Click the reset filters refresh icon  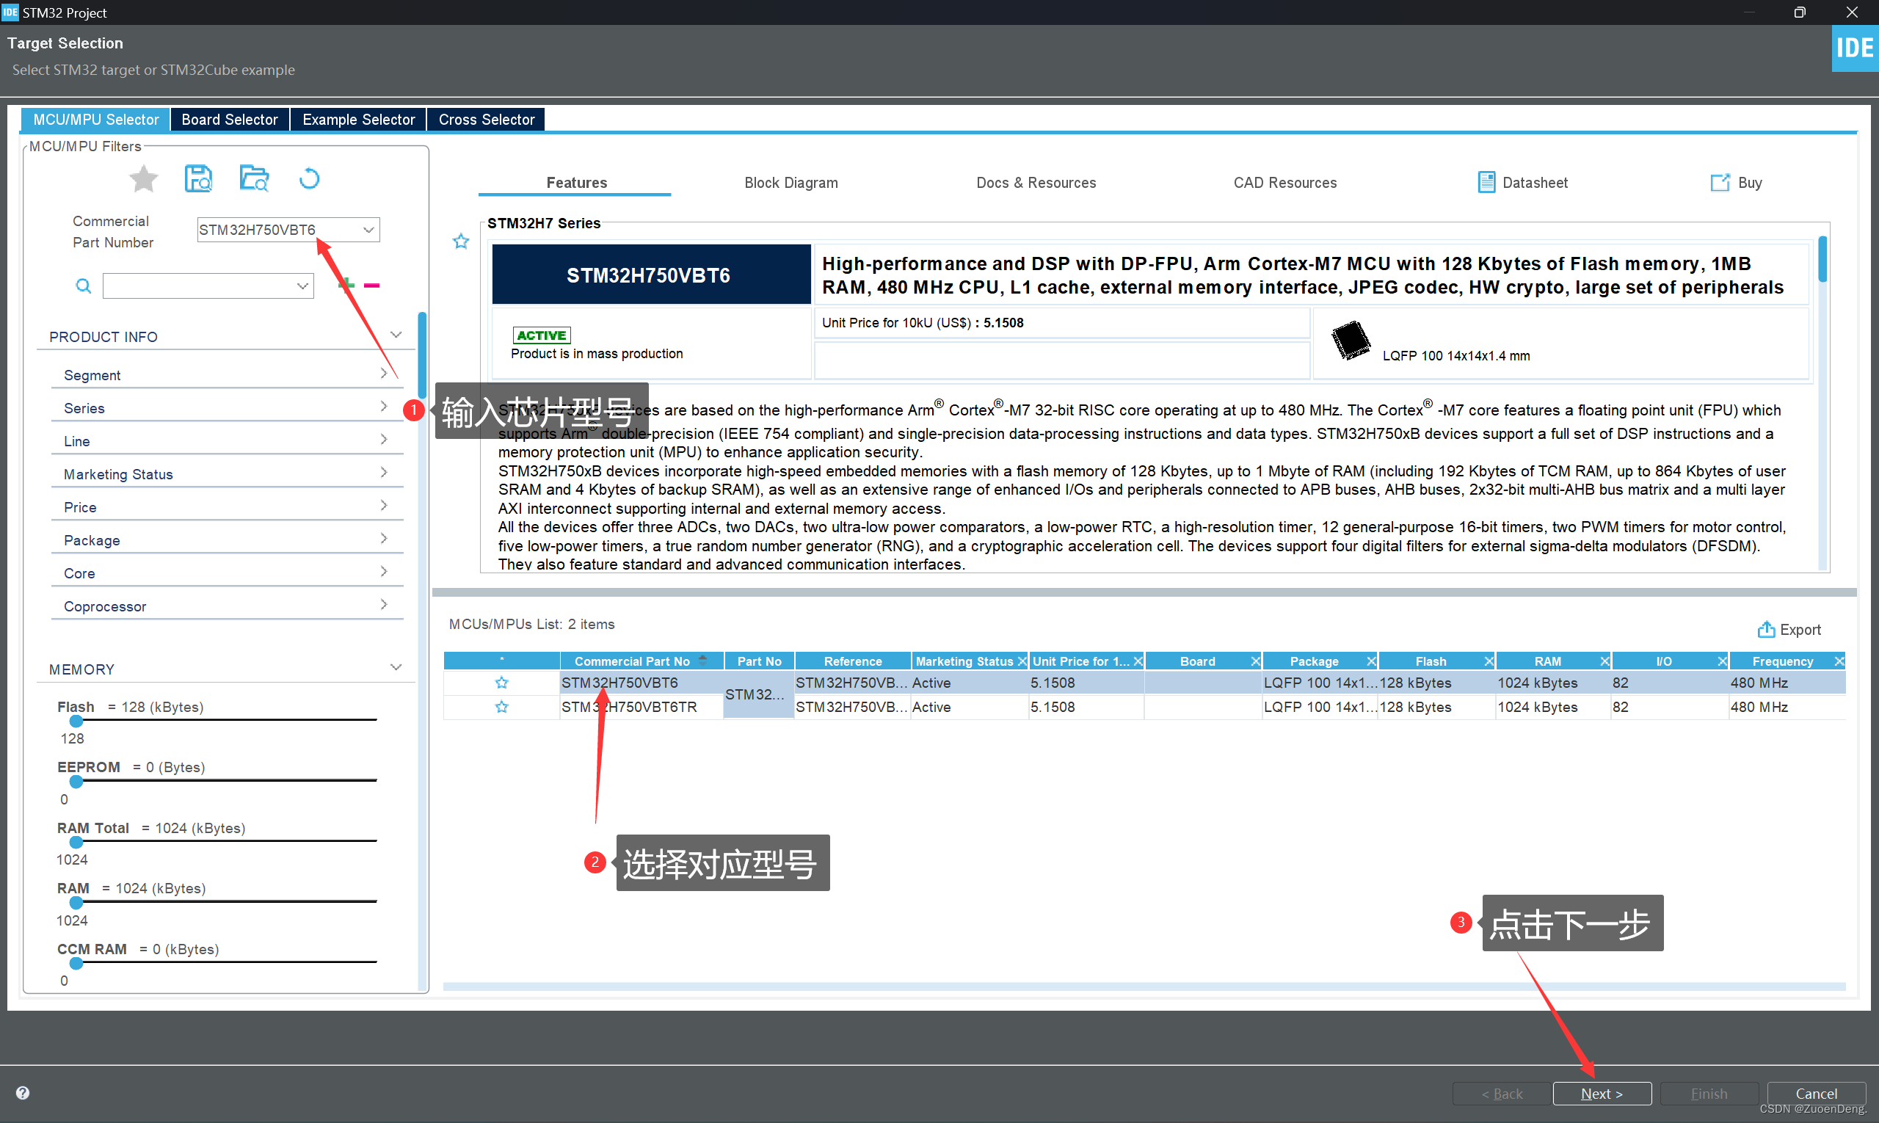(x=310, y=179)
